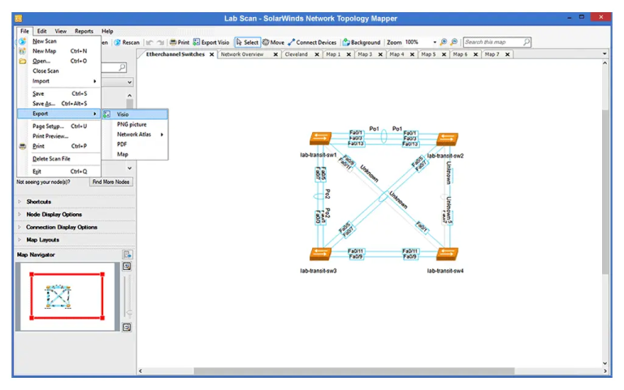Screen dimensions: 624x390
Task: Expand the Shortcuts section
Action: click(x=19, y=202)
